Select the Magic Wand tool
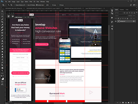Screen dimensions: 138x104 [x=2, y=19]
